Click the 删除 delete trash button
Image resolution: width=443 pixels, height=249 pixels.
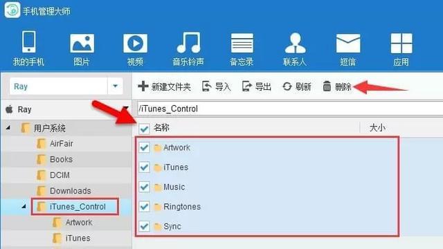[337, 86]
